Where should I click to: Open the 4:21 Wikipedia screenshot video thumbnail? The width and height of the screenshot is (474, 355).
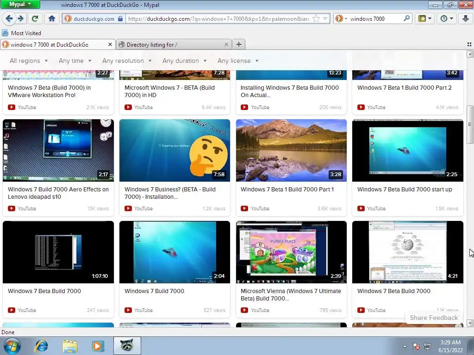pyautogui.click(x=407, y=252)
